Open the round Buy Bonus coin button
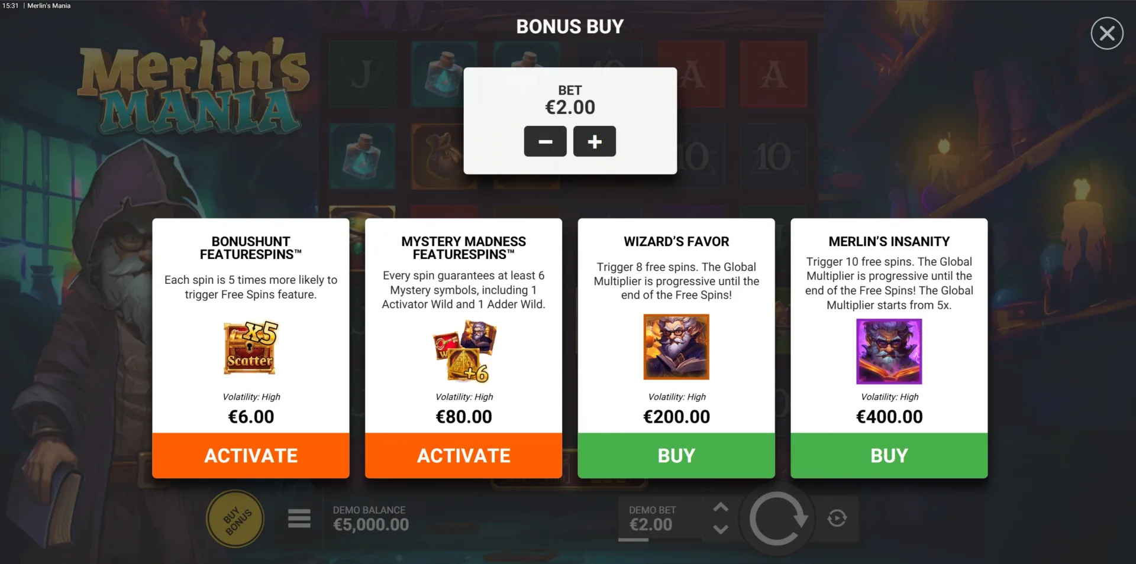Screen dimensions: 1136x564 [x=235, y=519]
